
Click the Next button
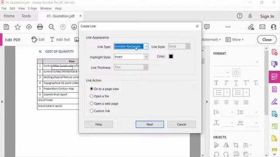[150, 124]
